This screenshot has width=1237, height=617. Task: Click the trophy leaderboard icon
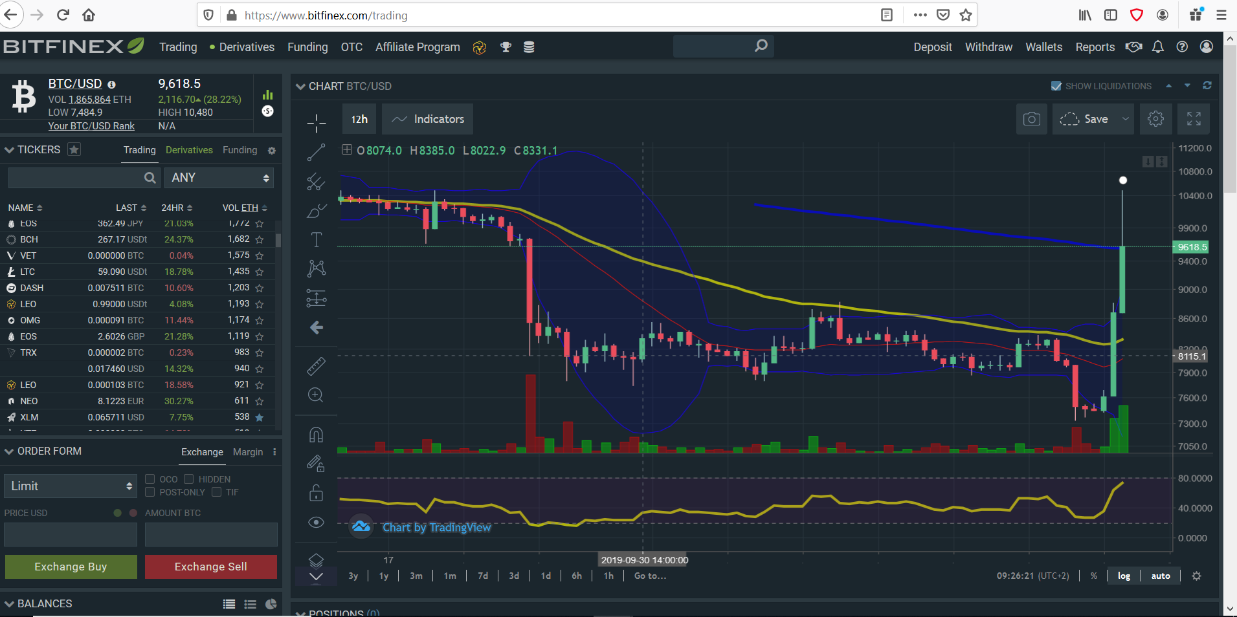click(x=506, y=47)
